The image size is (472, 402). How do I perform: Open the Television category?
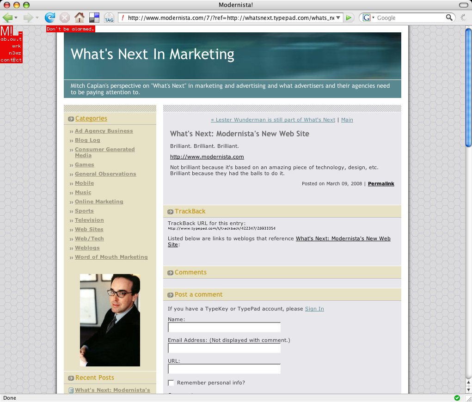89,220
